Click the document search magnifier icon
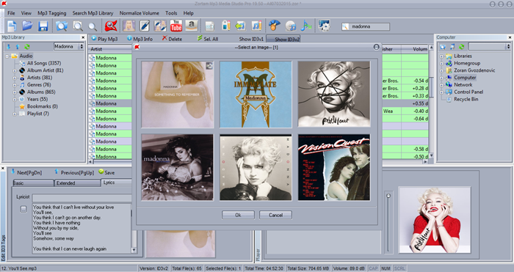514x272 pixels. click(78, 26)
